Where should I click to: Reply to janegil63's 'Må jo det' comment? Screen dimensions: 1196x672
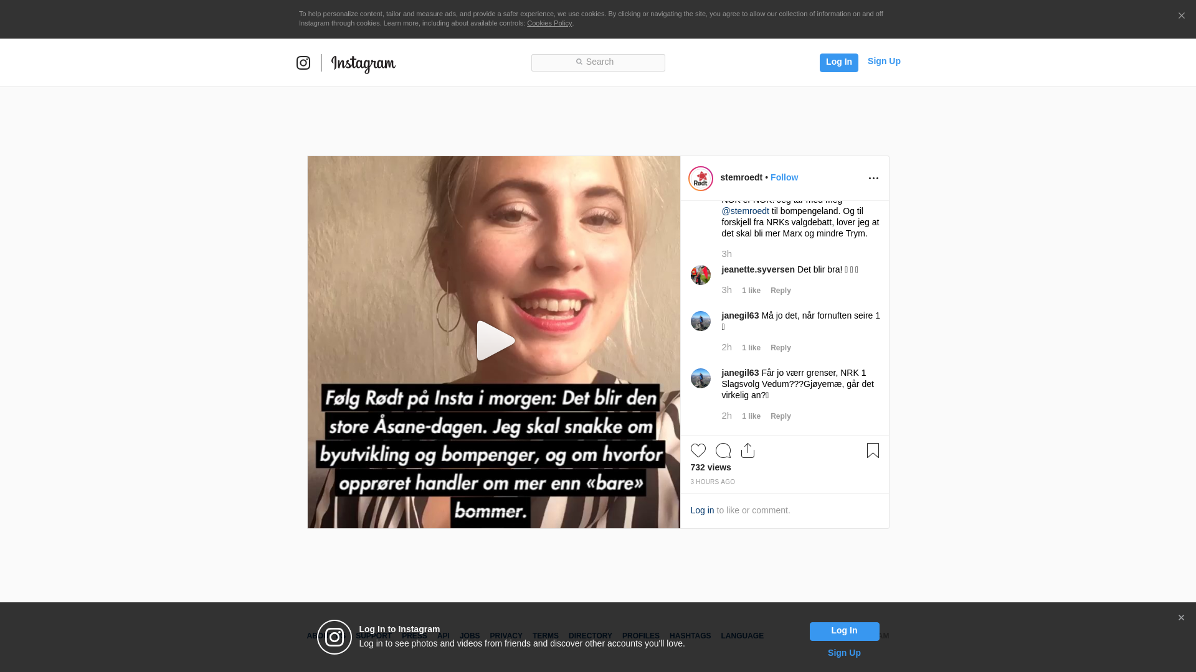click(x=781, y=348)
